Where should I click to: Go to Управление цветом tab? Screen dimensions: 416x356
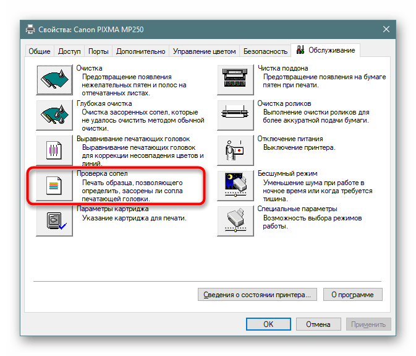[204, 51]
